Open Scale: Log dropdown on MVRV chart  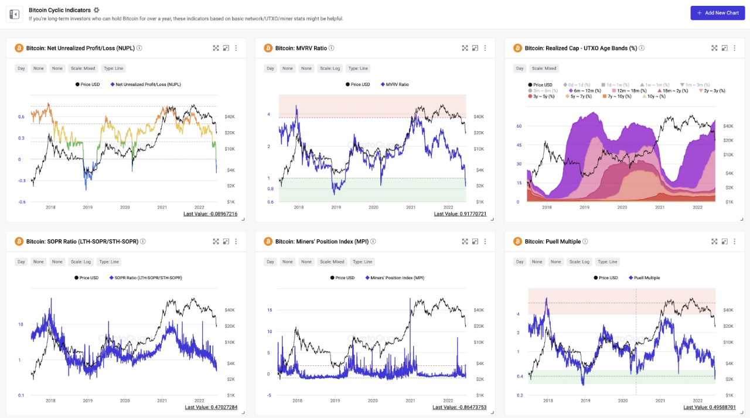point(329,68)
